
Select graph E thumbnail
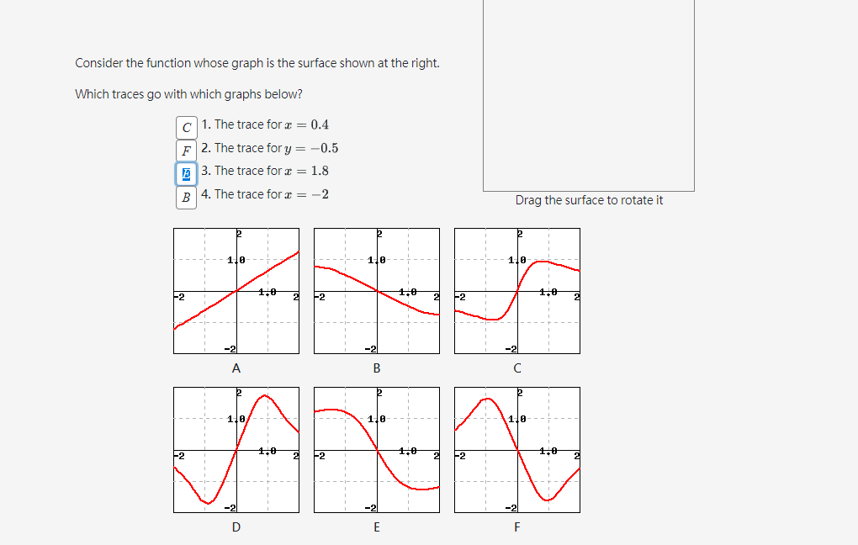(376, 449)
